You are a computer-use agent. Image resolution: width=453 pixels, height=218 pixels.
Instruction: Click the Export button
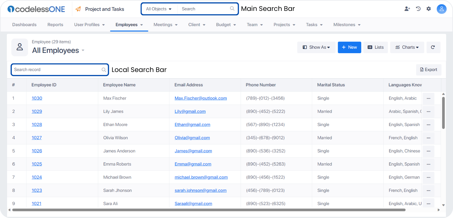429,70
